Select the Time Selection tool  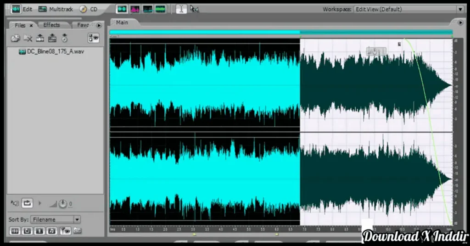pyautogui.click(x=181, y=9)
